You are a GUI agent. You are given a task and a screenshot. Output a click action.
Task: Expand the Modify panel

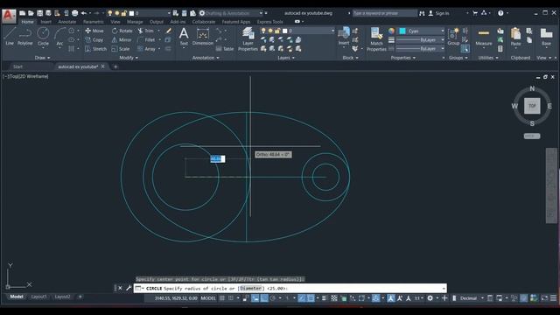pos(129,58)
